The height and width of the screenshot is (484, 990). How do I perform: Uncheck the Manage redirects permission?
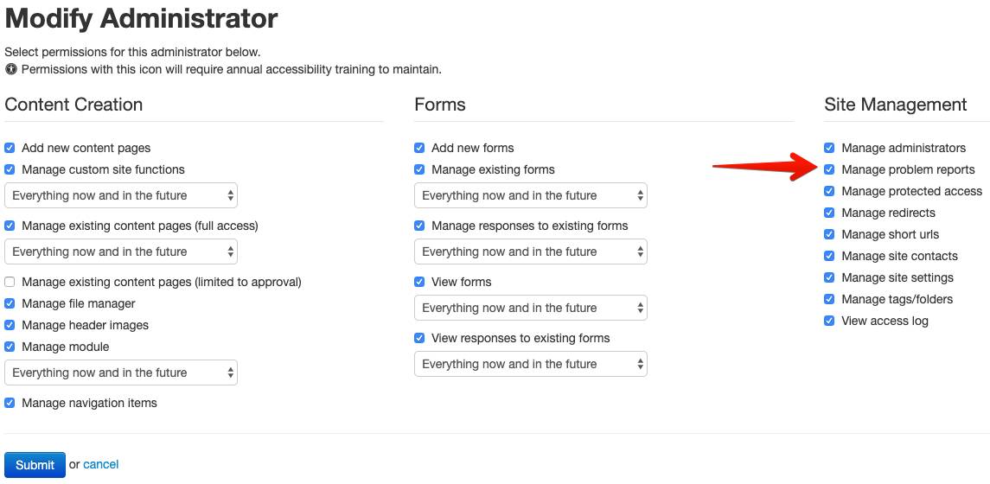(x=829, y=213)
